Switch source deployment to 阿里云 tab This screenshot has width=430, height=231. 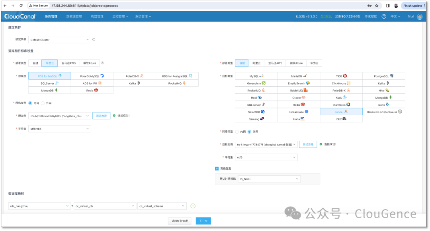click(x=50, y=63)
